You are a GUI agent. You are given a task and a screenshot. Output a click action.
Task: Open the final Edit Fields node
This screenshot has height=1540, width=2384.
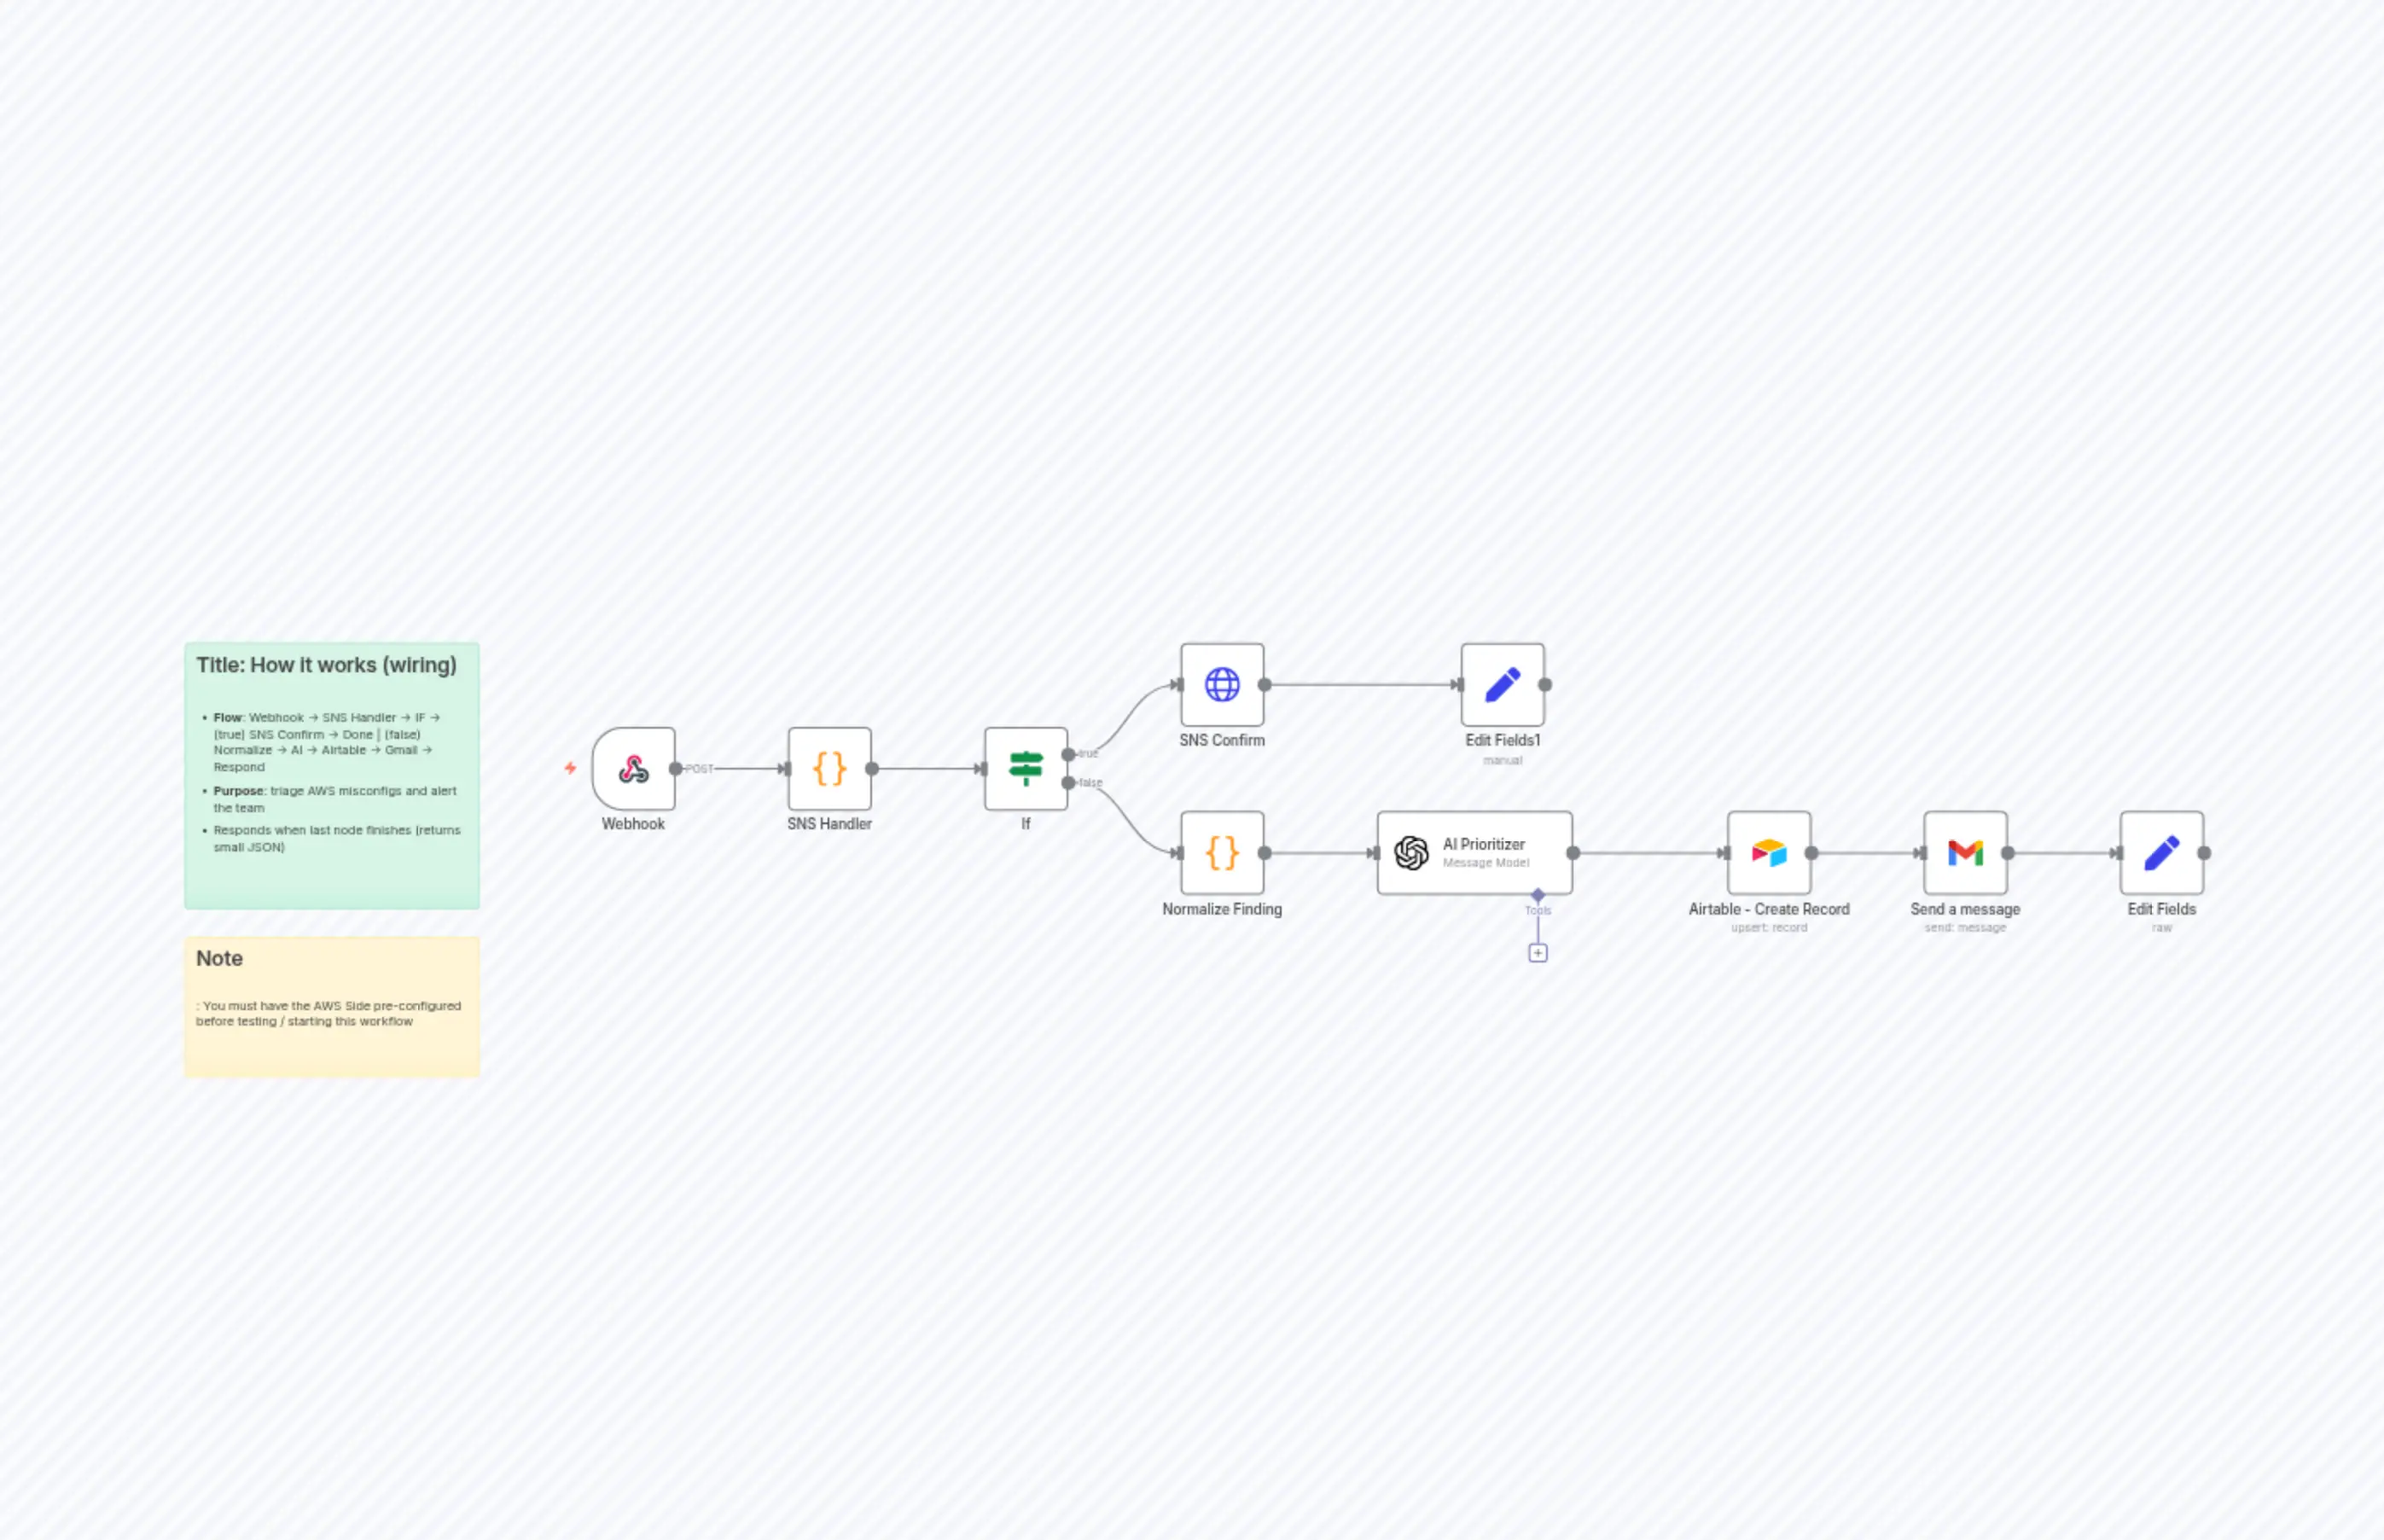(2162, 853)
